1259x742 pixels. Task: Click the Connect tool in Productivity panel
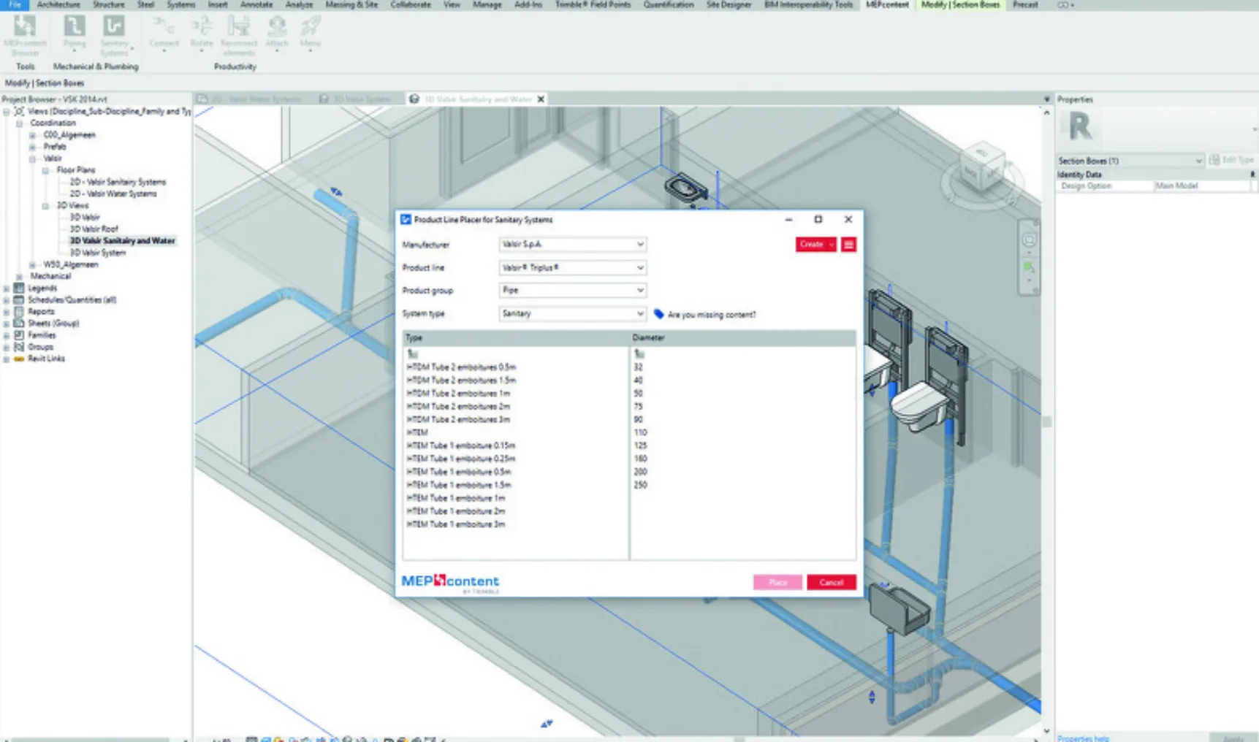tap(164, 33)
